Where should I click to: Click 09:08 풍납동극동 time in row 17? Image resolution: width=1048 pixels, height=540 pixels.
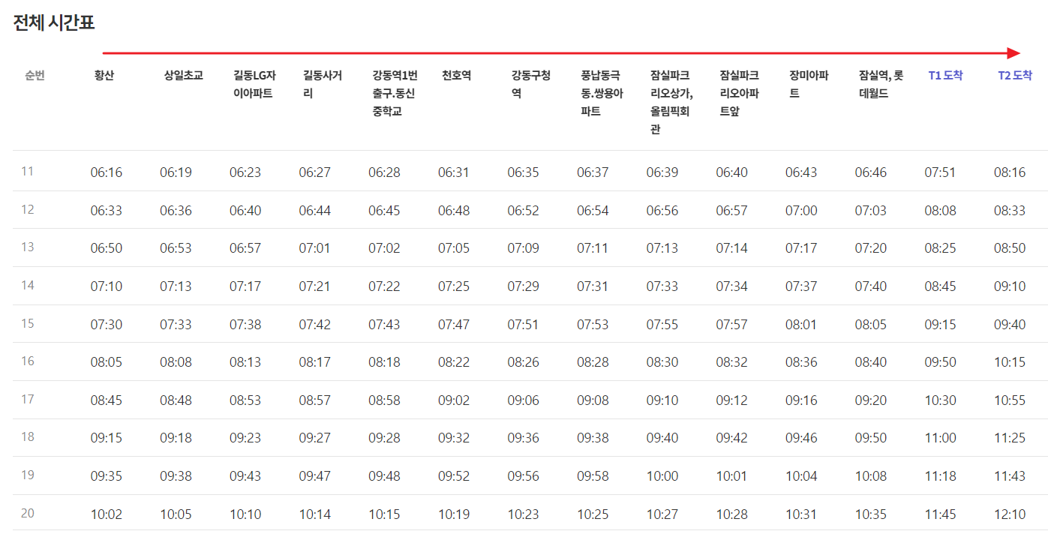tap(593, 400)
